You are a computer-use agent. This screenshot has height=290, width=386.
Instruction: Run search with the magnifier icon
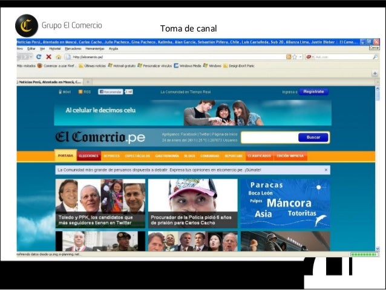375,57
